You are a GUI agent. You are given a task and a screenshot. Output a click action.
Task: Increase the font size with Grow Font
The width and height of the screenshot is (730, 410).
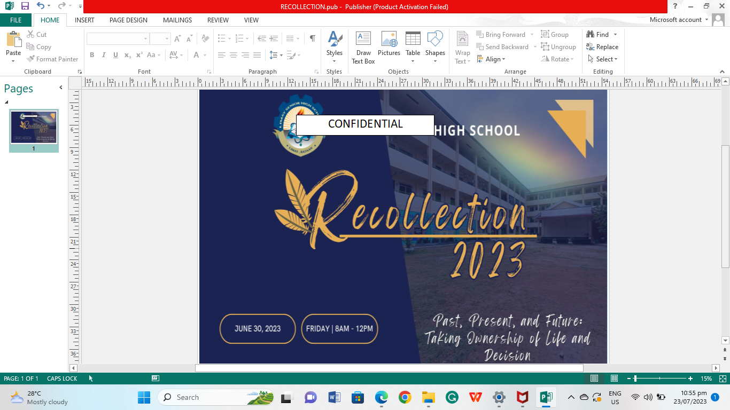(x=177, y=39)
